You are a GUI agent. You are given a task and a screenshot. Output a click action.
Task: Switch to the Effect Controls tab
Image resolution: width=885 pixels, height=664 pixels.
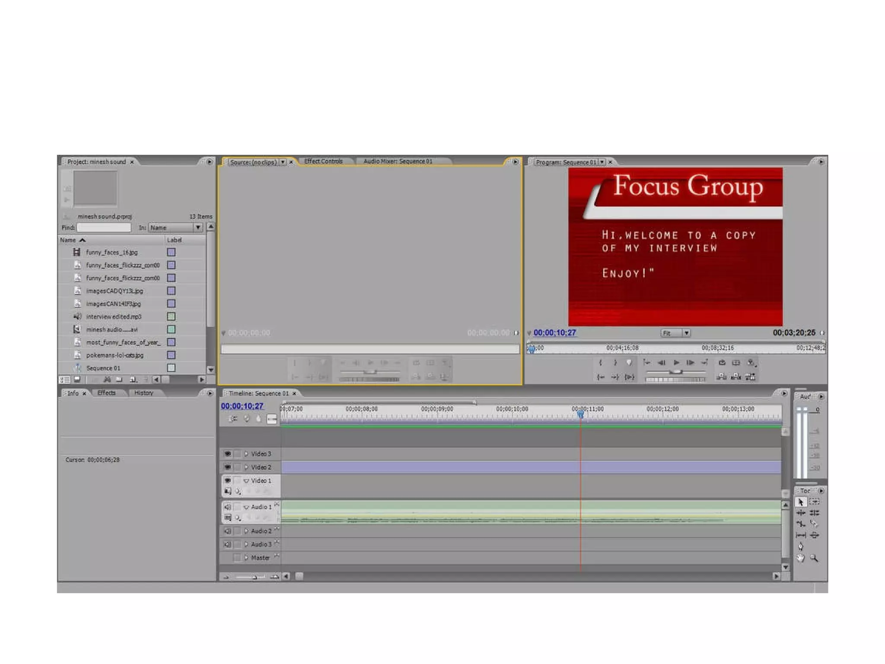click(x=323, y=161)
